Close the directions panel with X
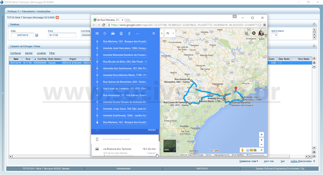 154,33
